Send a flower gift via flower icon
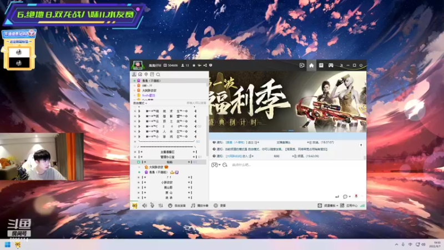444x250 pixels. 356,196
